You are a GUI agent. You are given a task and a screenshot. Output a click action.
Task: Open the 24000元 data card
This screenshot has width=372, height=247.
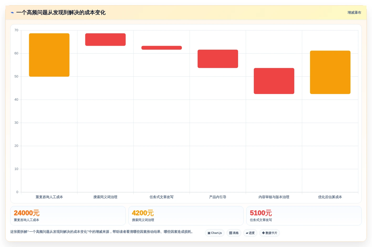tap(68, 216)
